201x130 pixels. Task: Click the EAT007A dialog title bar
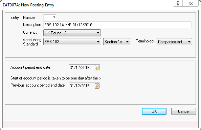pos(87,5)
